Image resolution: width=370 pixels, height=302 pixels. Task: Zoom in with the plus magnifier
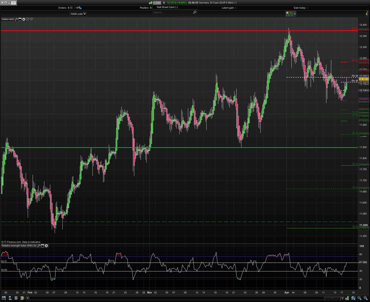pos(366,298)
